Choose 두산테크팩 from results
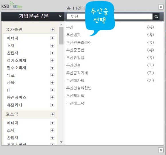 point(75,103)
